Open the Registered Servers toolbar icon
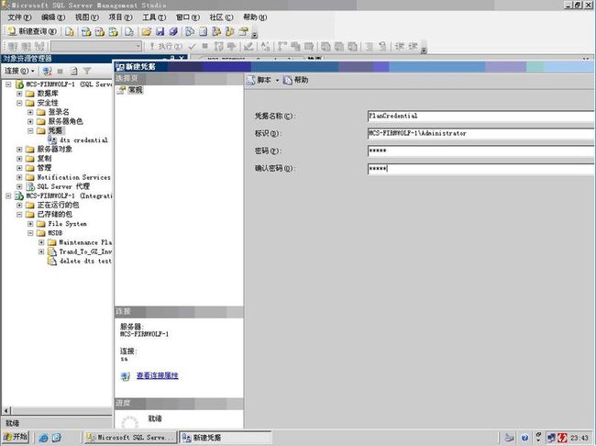 pyautogui.click(x=189, y=31)
